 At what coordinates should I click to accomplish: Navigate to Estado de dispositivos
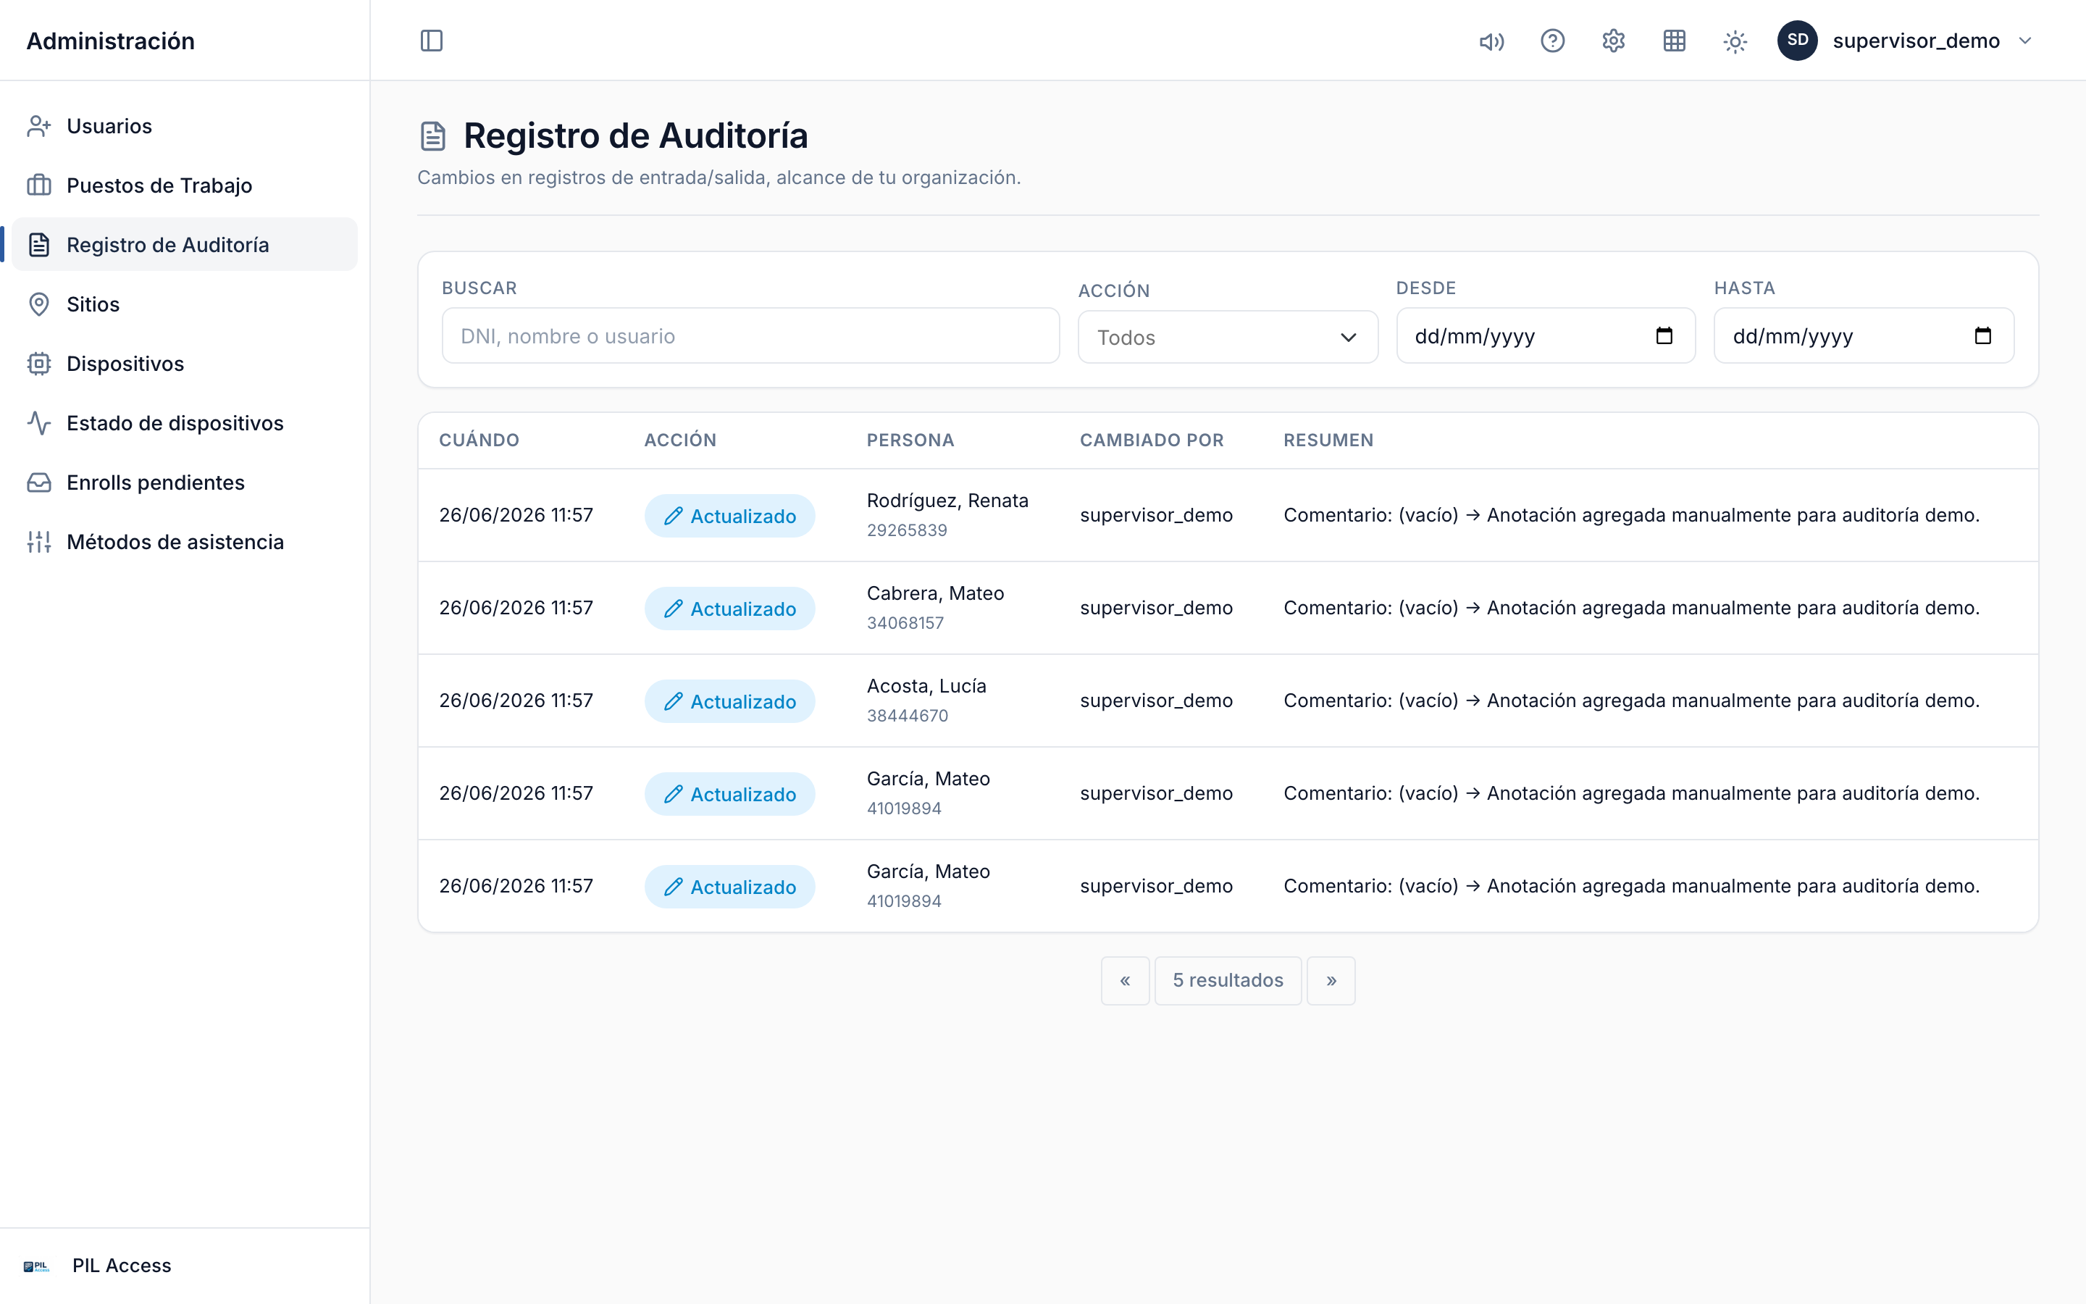[x=183, y=424]
